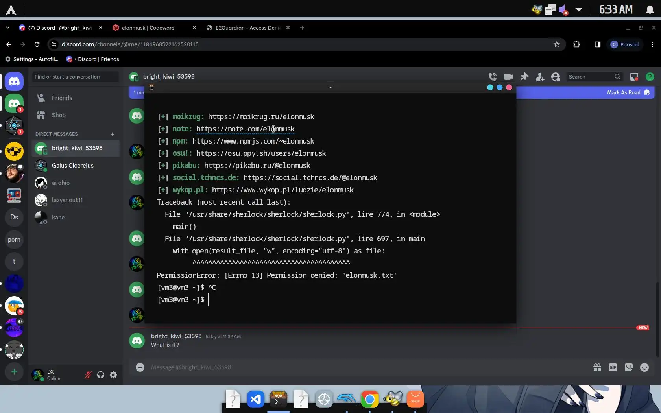Viewport: 661px width, 413px height.
Task: Add a server with the plus button
Action: (x=14, y=372)
